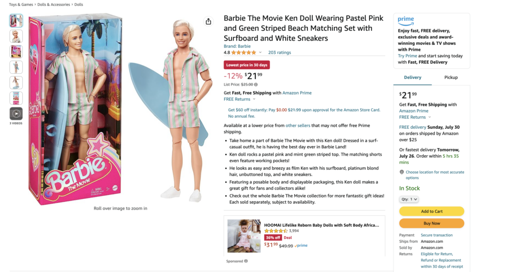
Task: Click the Sponsored info icon
Action: [x=246, y=261]
